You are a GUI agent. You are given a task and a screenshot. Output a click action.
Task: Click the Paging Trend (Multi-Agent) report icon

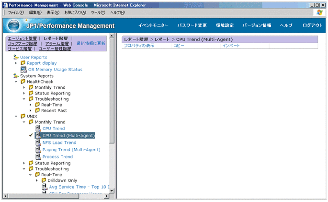[38, 150]
